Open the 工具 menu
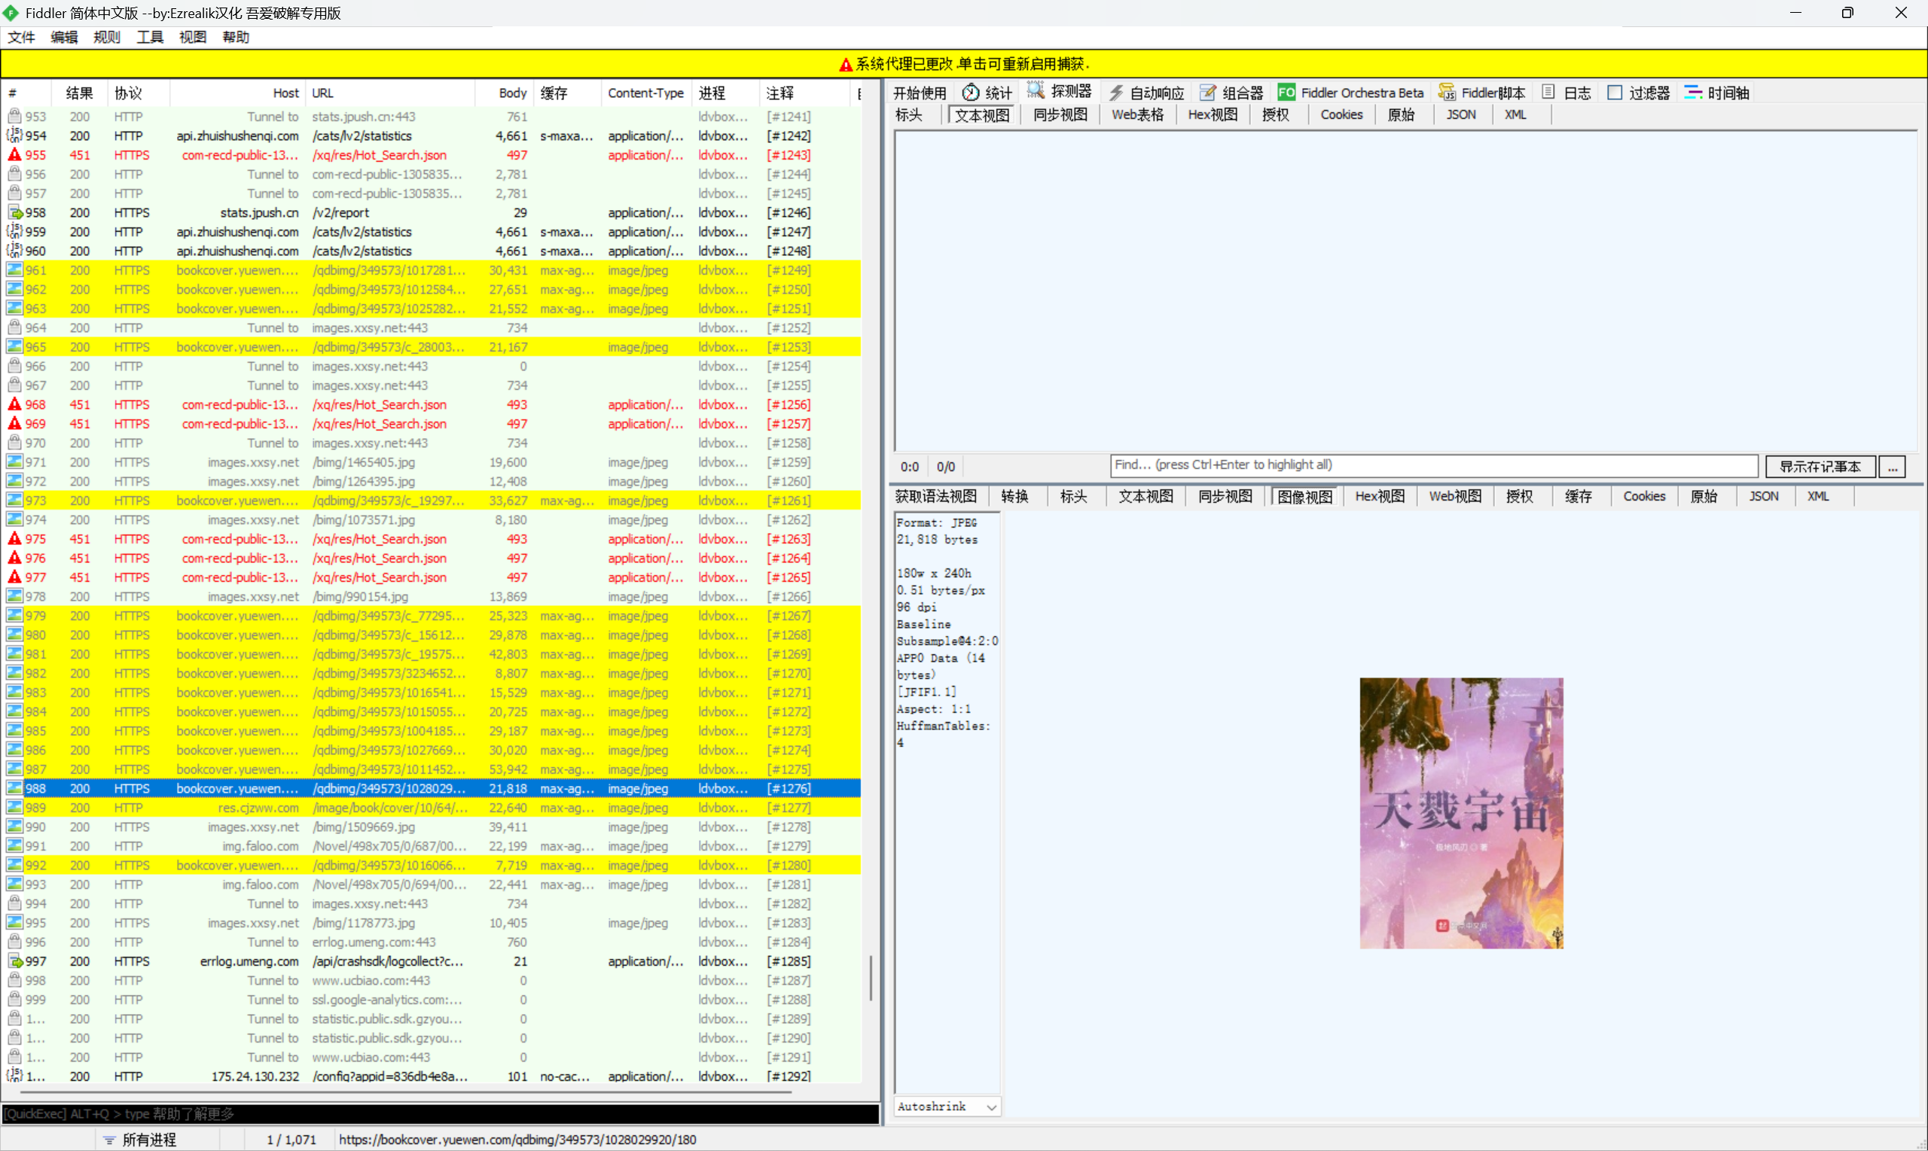Screen dimensions: 1928x1151 [x=151, y=37]
